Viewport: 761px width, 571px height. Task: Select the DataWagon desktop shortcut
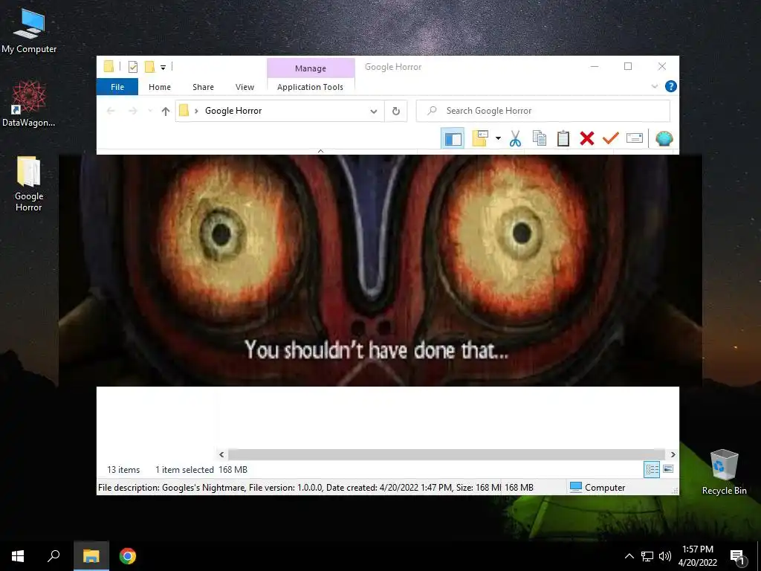click(29, 104)
